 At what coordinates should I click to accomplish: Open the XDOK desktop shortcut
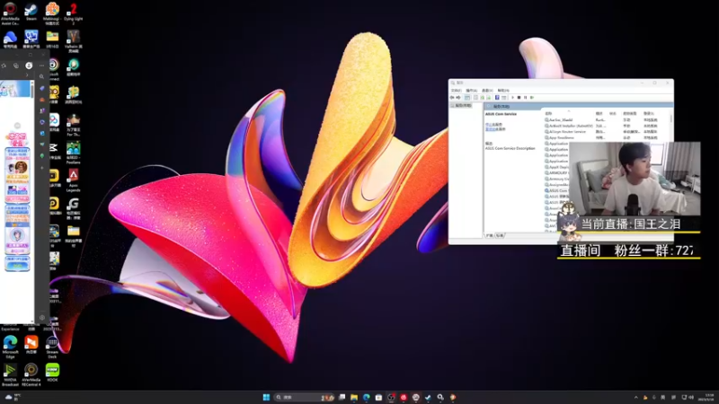click(x=52, y=372)
